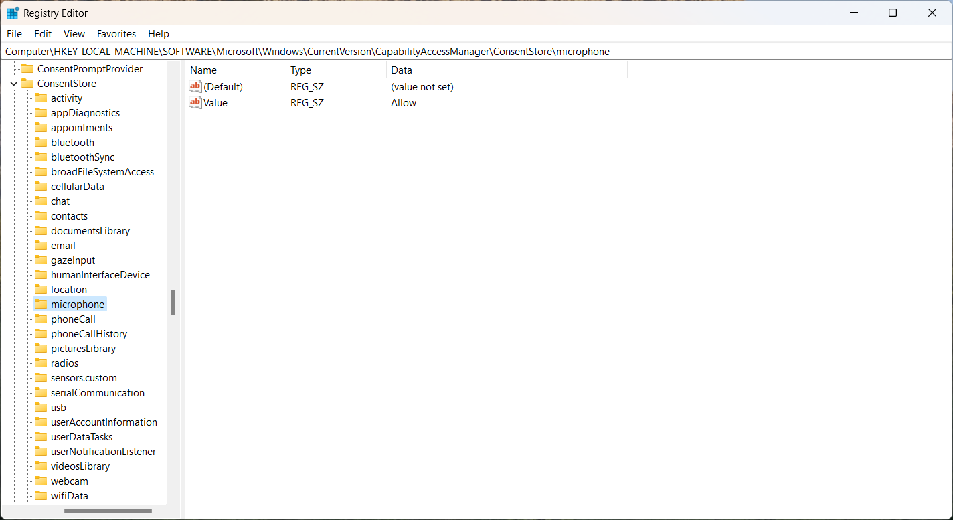Select the Value entry showing Allow

[215, 102]
